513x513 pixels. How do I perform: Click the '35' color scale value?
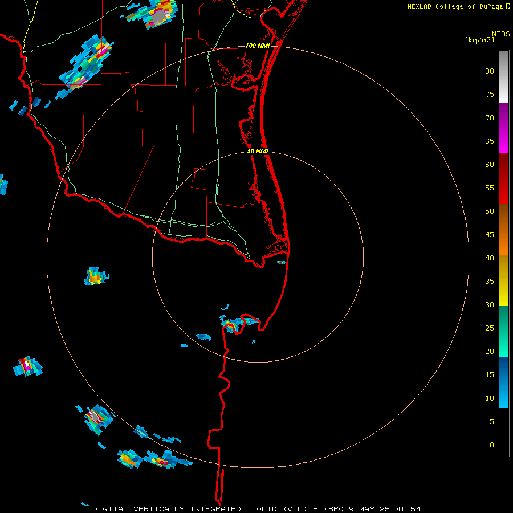click(490, 282)
